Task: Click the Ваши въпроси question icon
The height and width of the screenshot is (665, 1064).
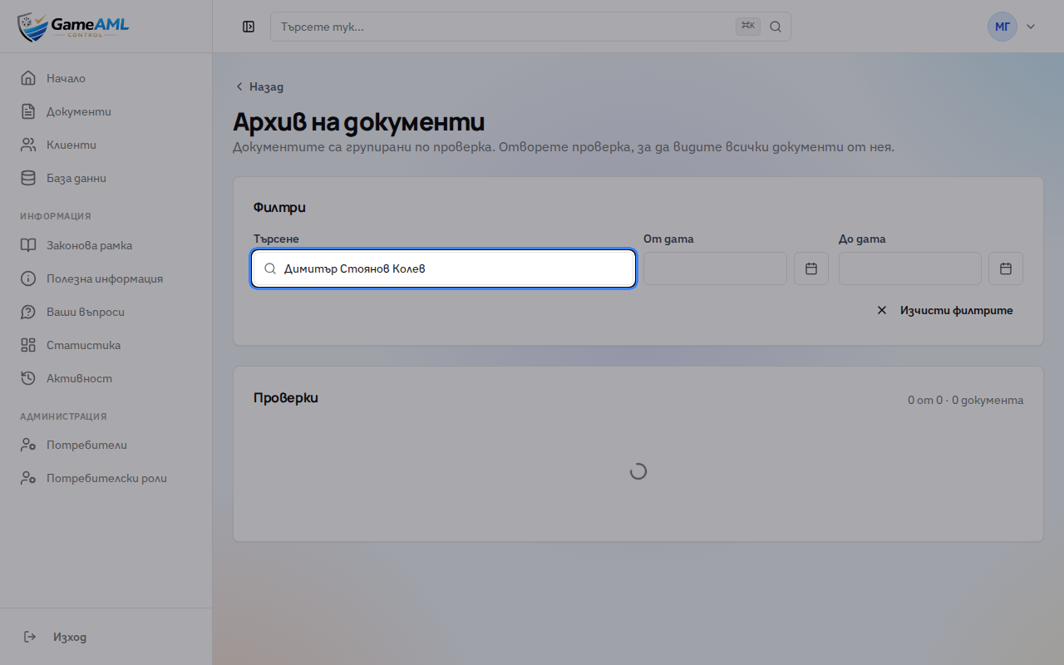Action: pyautogui.click(x=28, y=312)
